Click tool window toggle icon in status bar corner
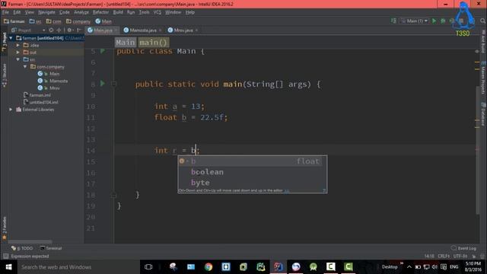The width and height of the screenshot is (487, 274). [x=5, y=256]
